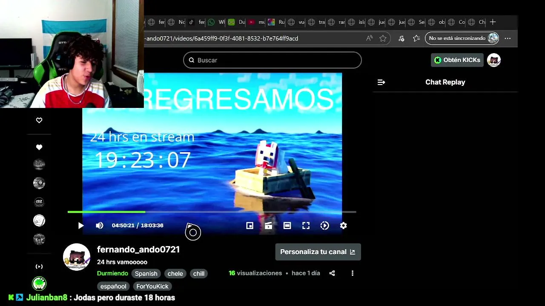Open browser media control music icon
The image size is (545, 306).
click(402, 38)
